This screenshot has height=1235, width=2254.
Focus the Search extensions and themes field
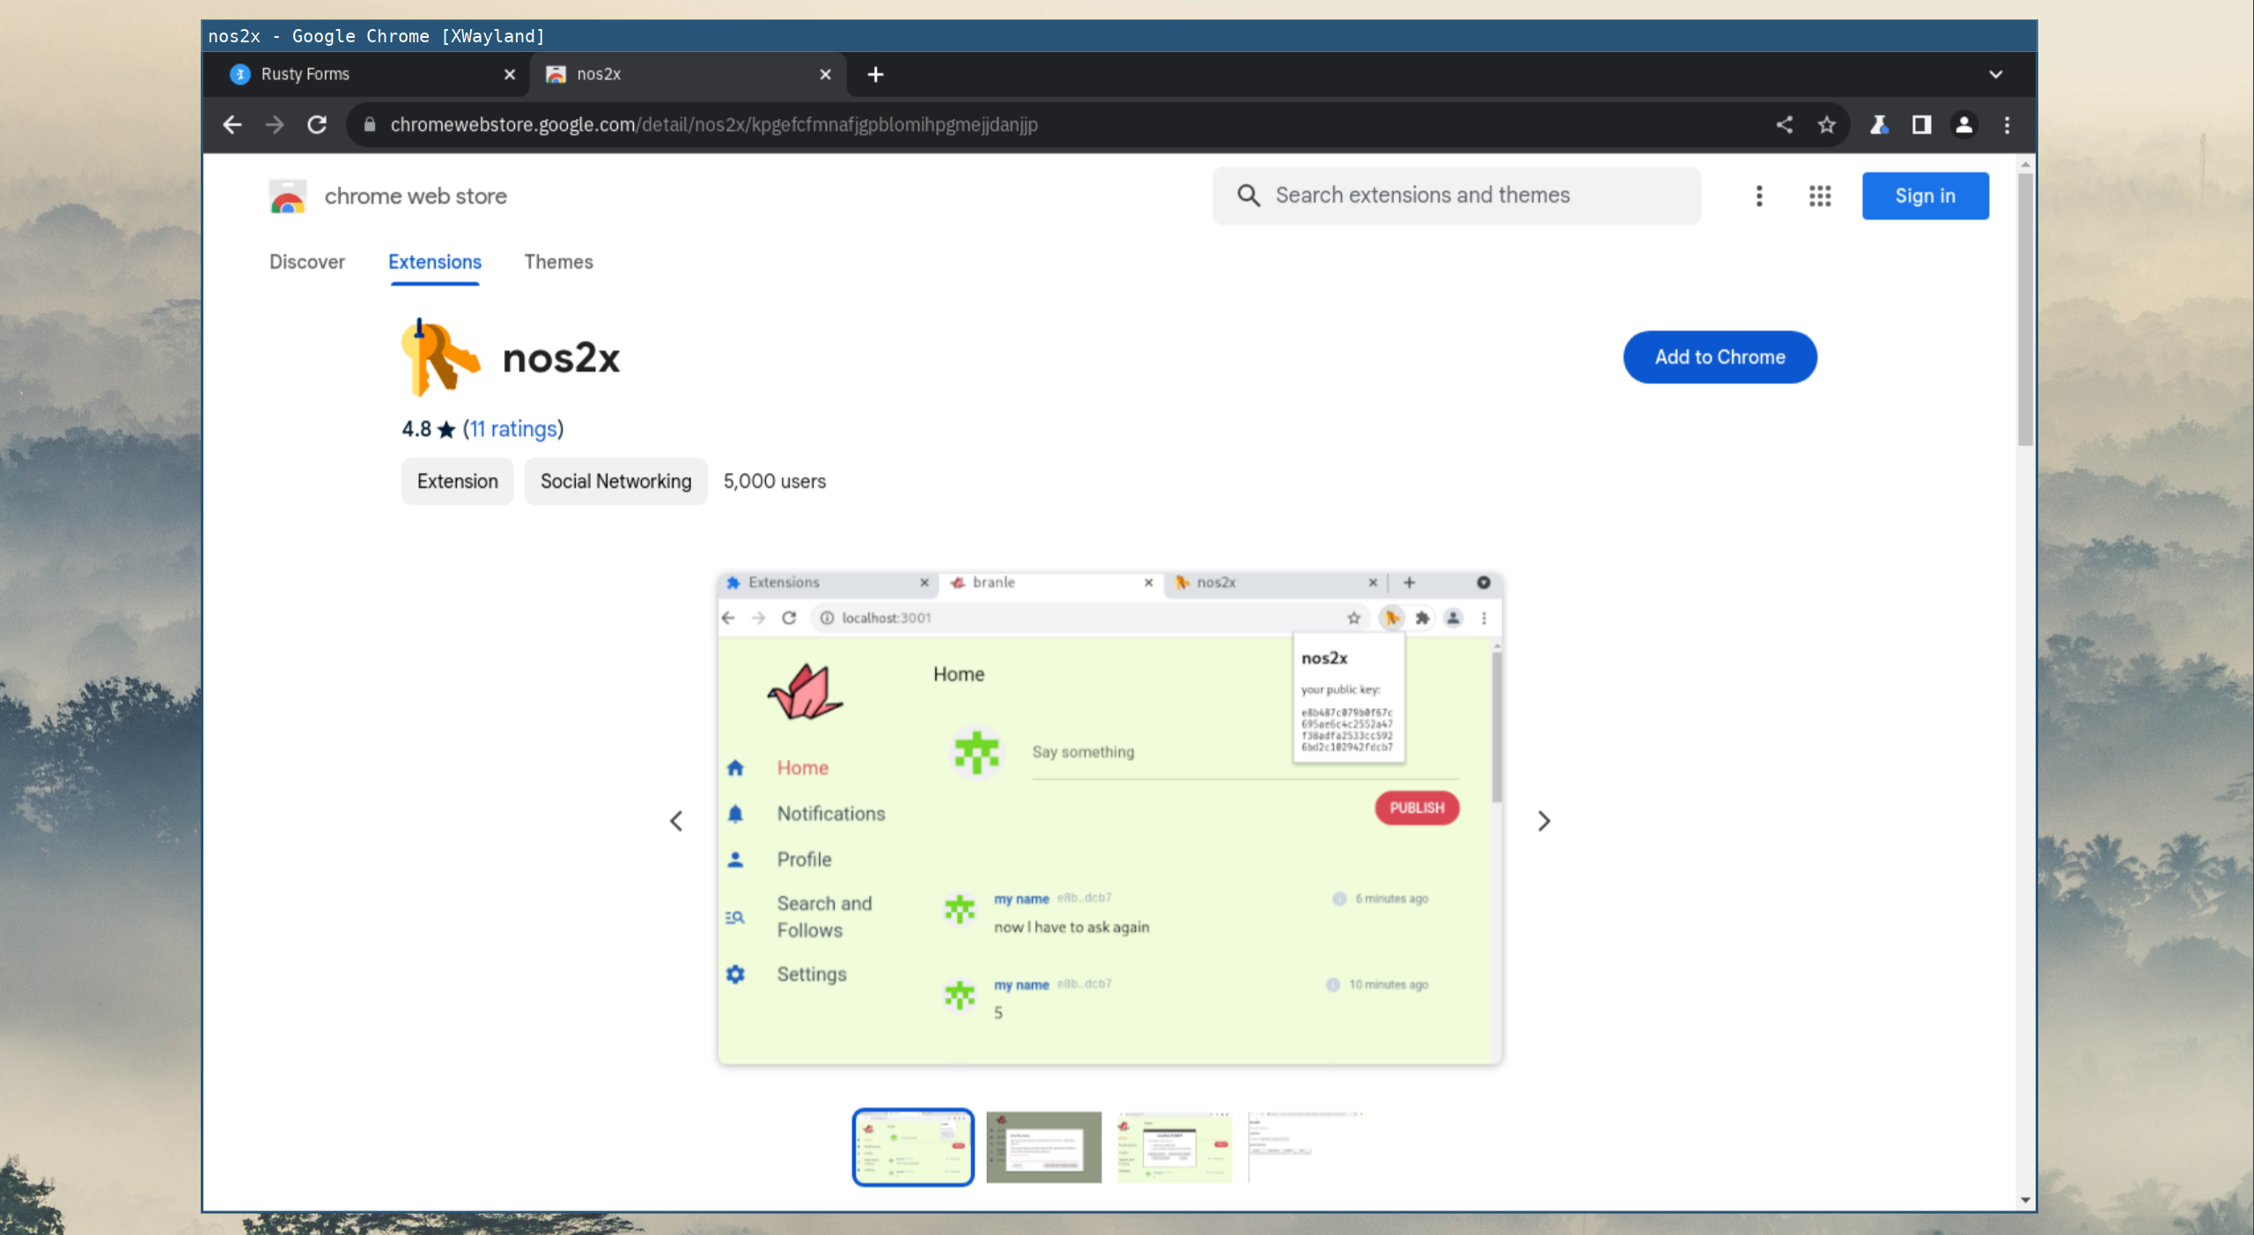(x=1456, y=195)
